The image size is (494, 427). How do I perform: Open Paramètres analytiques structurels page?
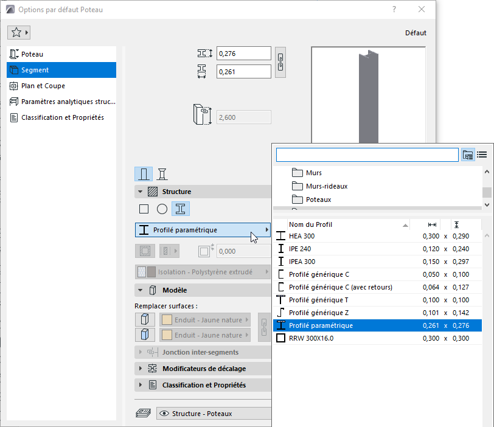[61, 102]
